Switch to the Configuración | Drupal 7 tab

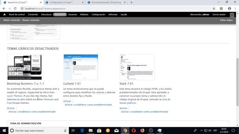[x=65, y=3]
